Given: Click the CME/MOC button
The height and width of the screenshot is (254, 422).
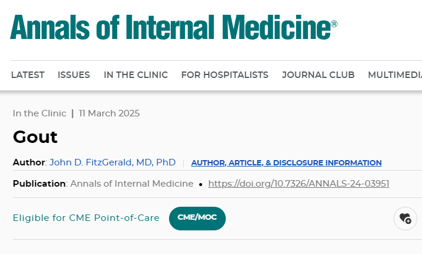Looking at the screenshot, I should point(197,218).
